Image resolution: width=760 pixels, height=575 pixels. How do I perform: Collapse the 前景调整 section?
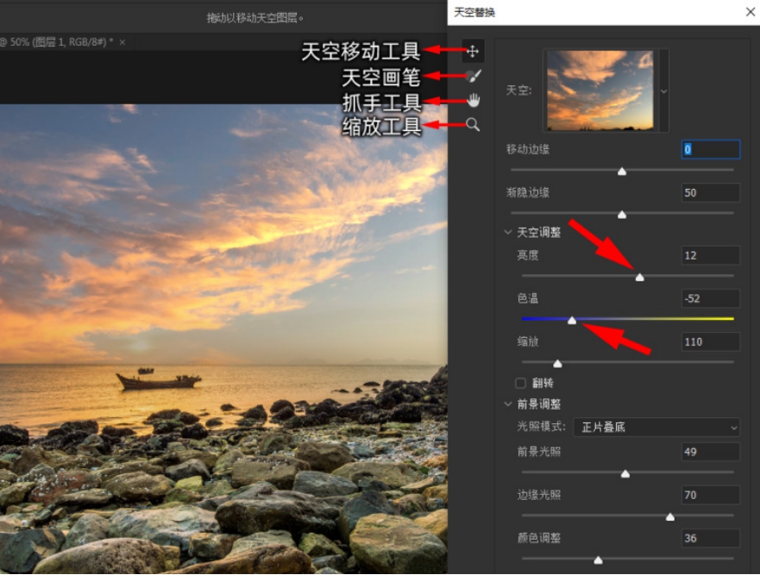508,404
